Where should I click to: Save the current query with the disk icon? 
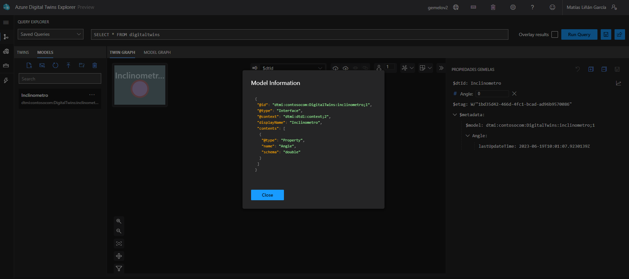pyautogui.click(x=606, y=34)
